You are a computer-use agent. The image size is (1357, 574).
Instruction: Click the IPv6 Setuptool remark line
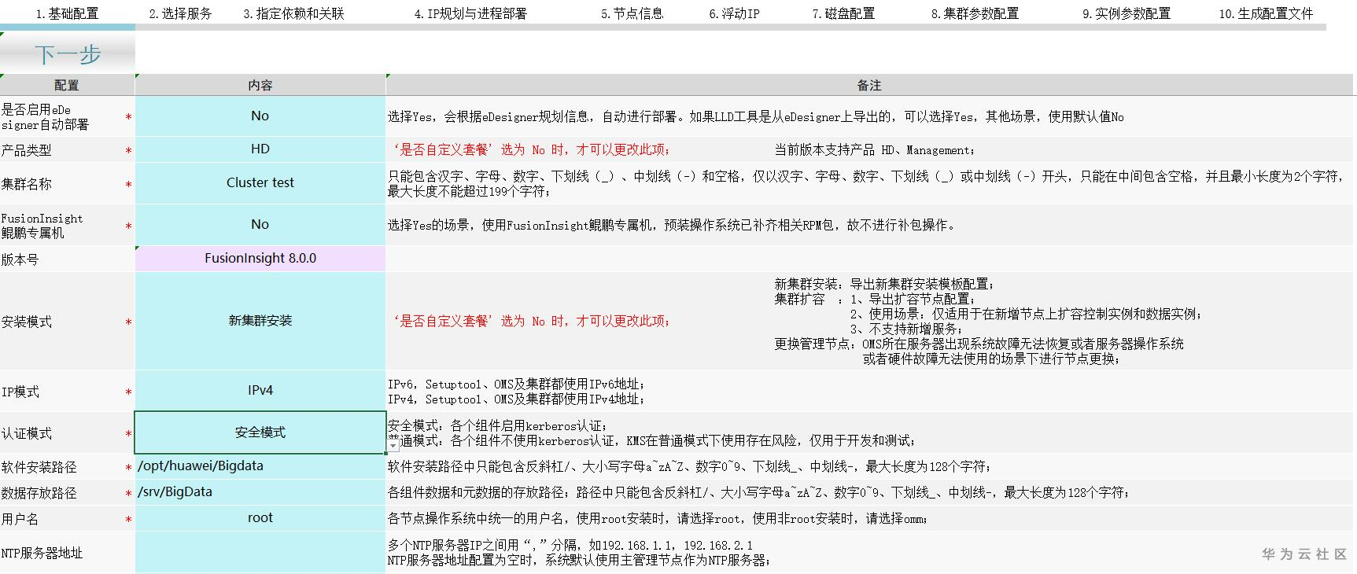pyautogui.click(x=517, y=384)
